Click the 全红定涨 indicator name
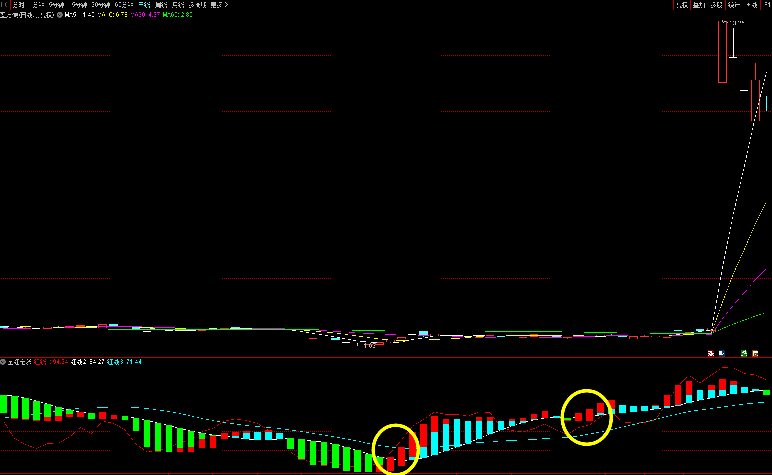 [x=19, y=362]
